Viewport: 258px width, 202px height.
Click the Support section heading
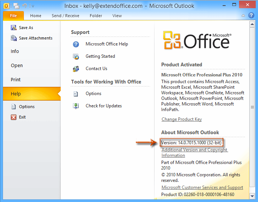[80, 32]
